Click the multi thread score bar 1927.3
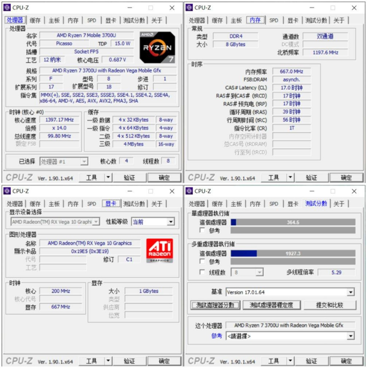The width and height of the screenshot is (367, 368). click(293, 253)
